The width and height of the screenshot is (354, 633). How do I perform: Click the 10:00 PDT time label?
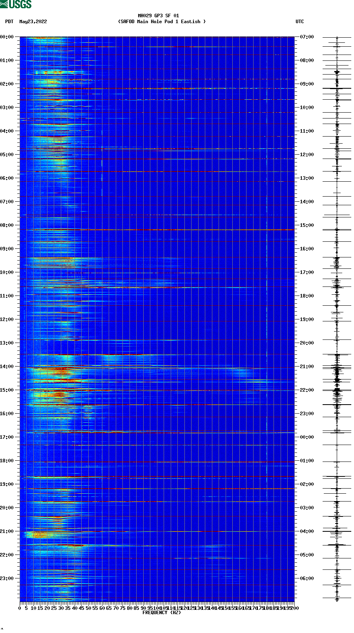[7, 272]
